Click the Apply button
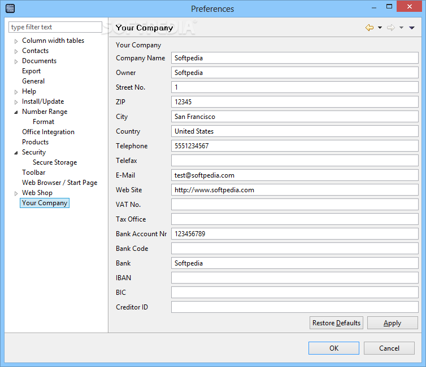426x367 pixels. click(x=393, y=323)
